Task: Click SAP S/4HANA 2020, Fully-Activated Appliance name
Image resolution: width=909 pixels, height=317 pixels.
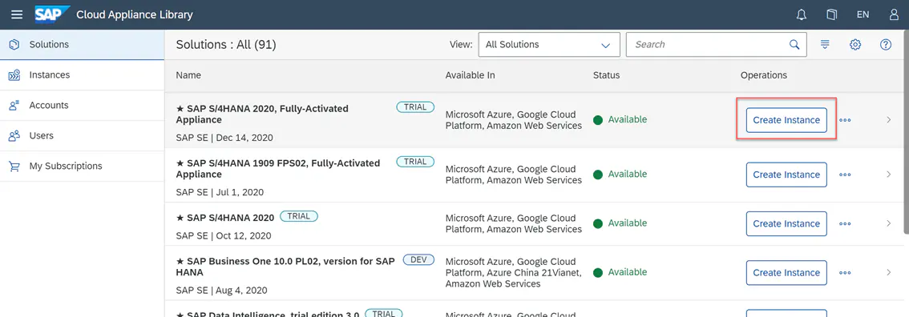Action: (262, 114)
